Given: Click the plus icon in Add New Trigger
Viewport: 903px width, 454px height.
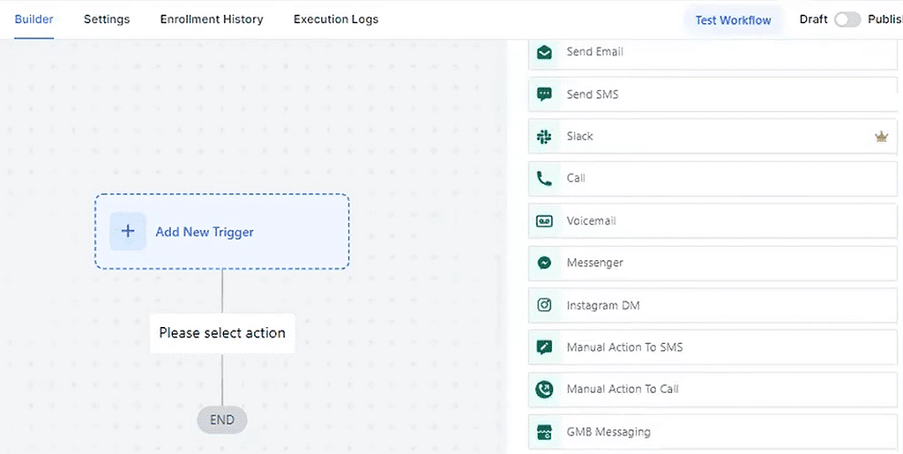Looking at the screenshot, I should (128, 231).
